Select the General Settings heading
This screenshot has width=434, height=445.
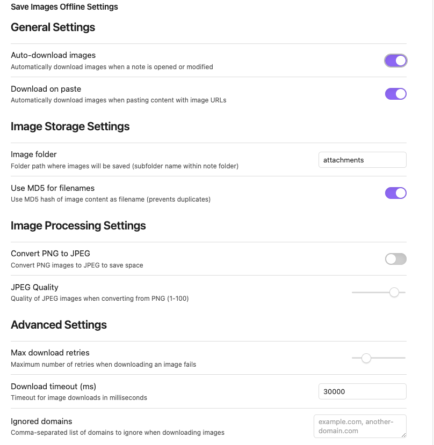pyautogui.click(x=53, y=27)
